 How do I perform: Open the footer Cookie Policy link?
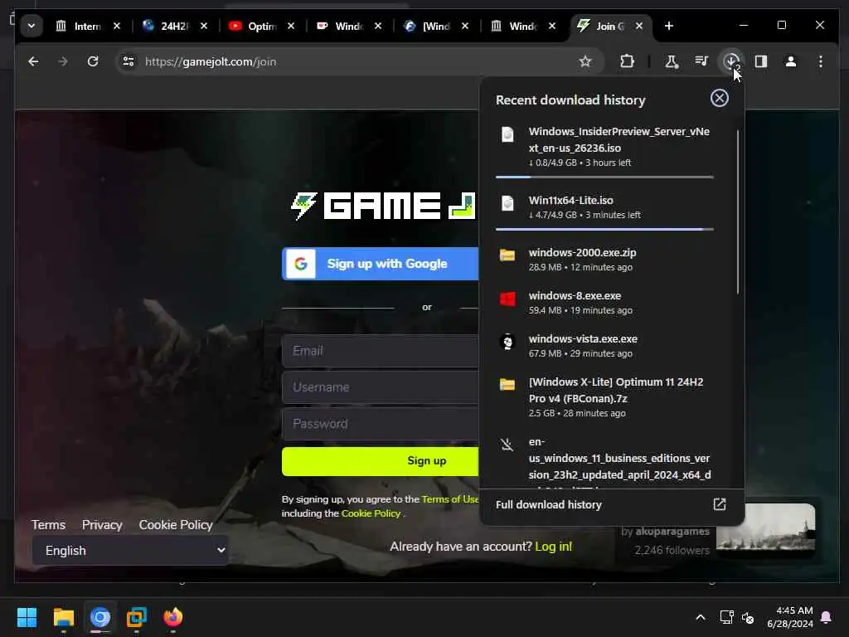click(x=176, y=525)
